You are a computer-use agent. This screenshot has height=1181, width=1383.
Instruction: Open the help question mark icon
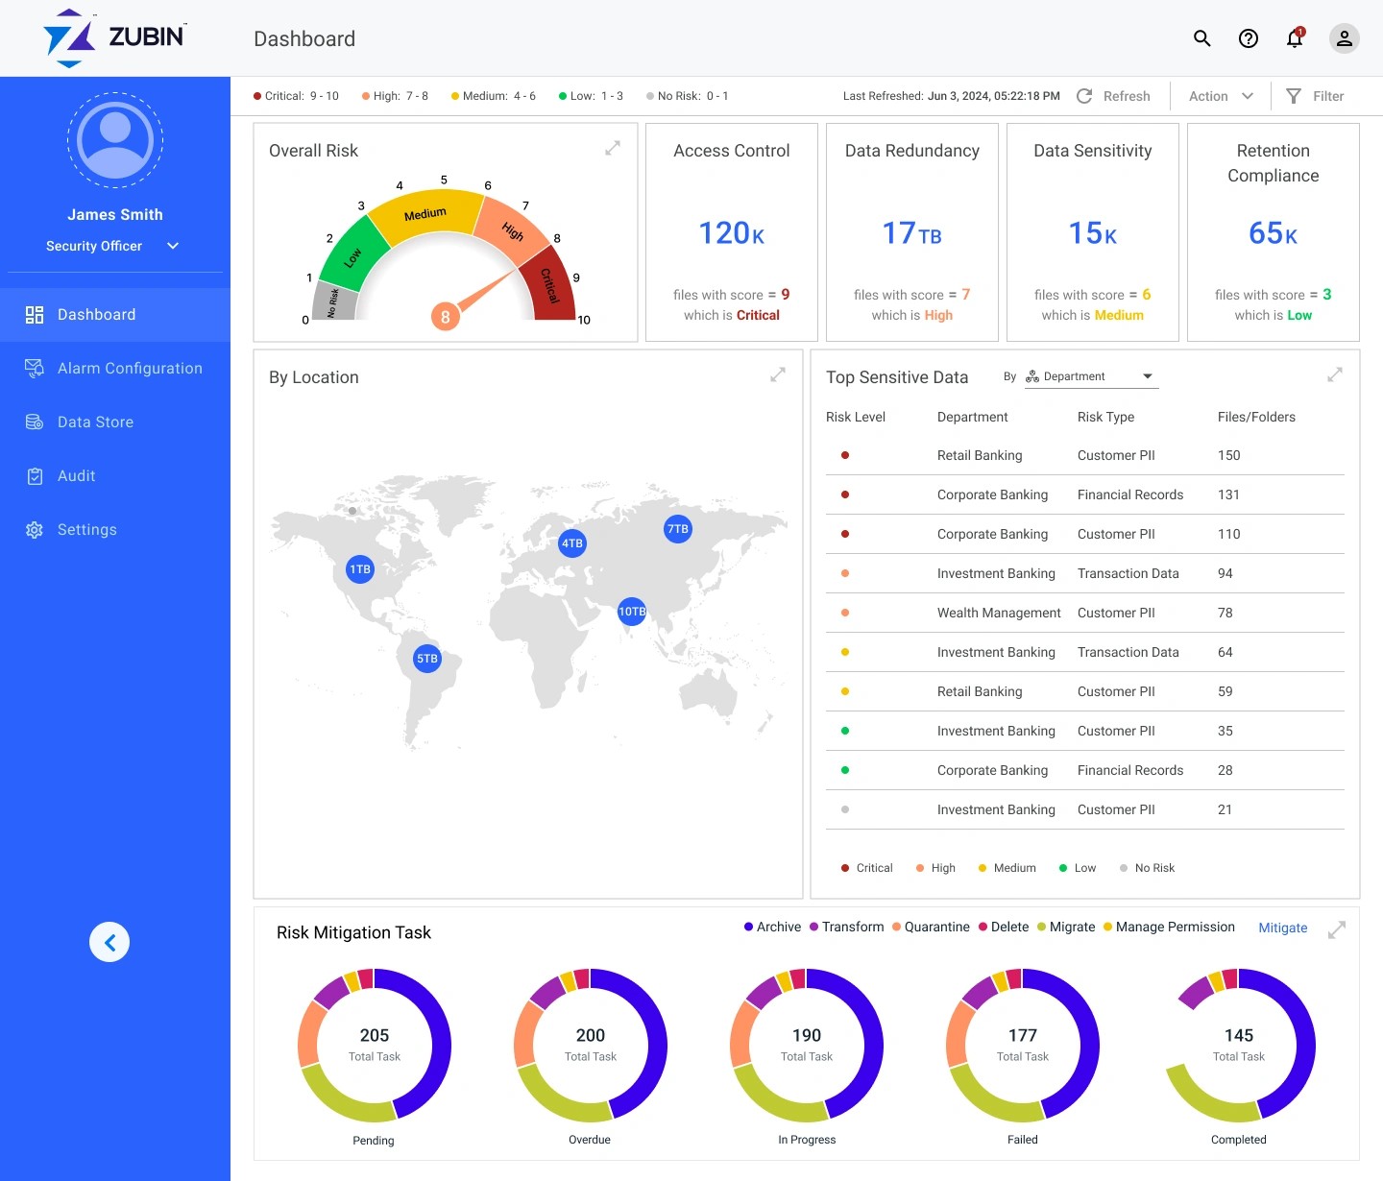tap(1249, 38)
